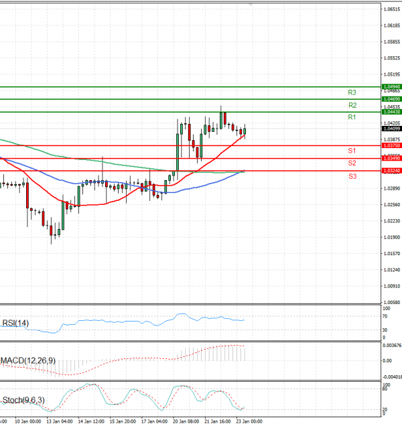
Task: Select the 1.04940 green price tag
Action: pos(392,86)
